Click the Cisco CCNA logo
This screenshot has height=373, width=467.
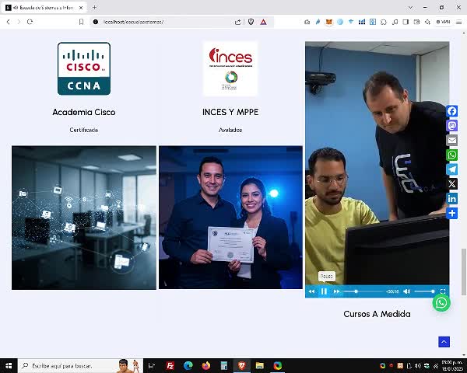pyautogui.click(x=84, y=68)
